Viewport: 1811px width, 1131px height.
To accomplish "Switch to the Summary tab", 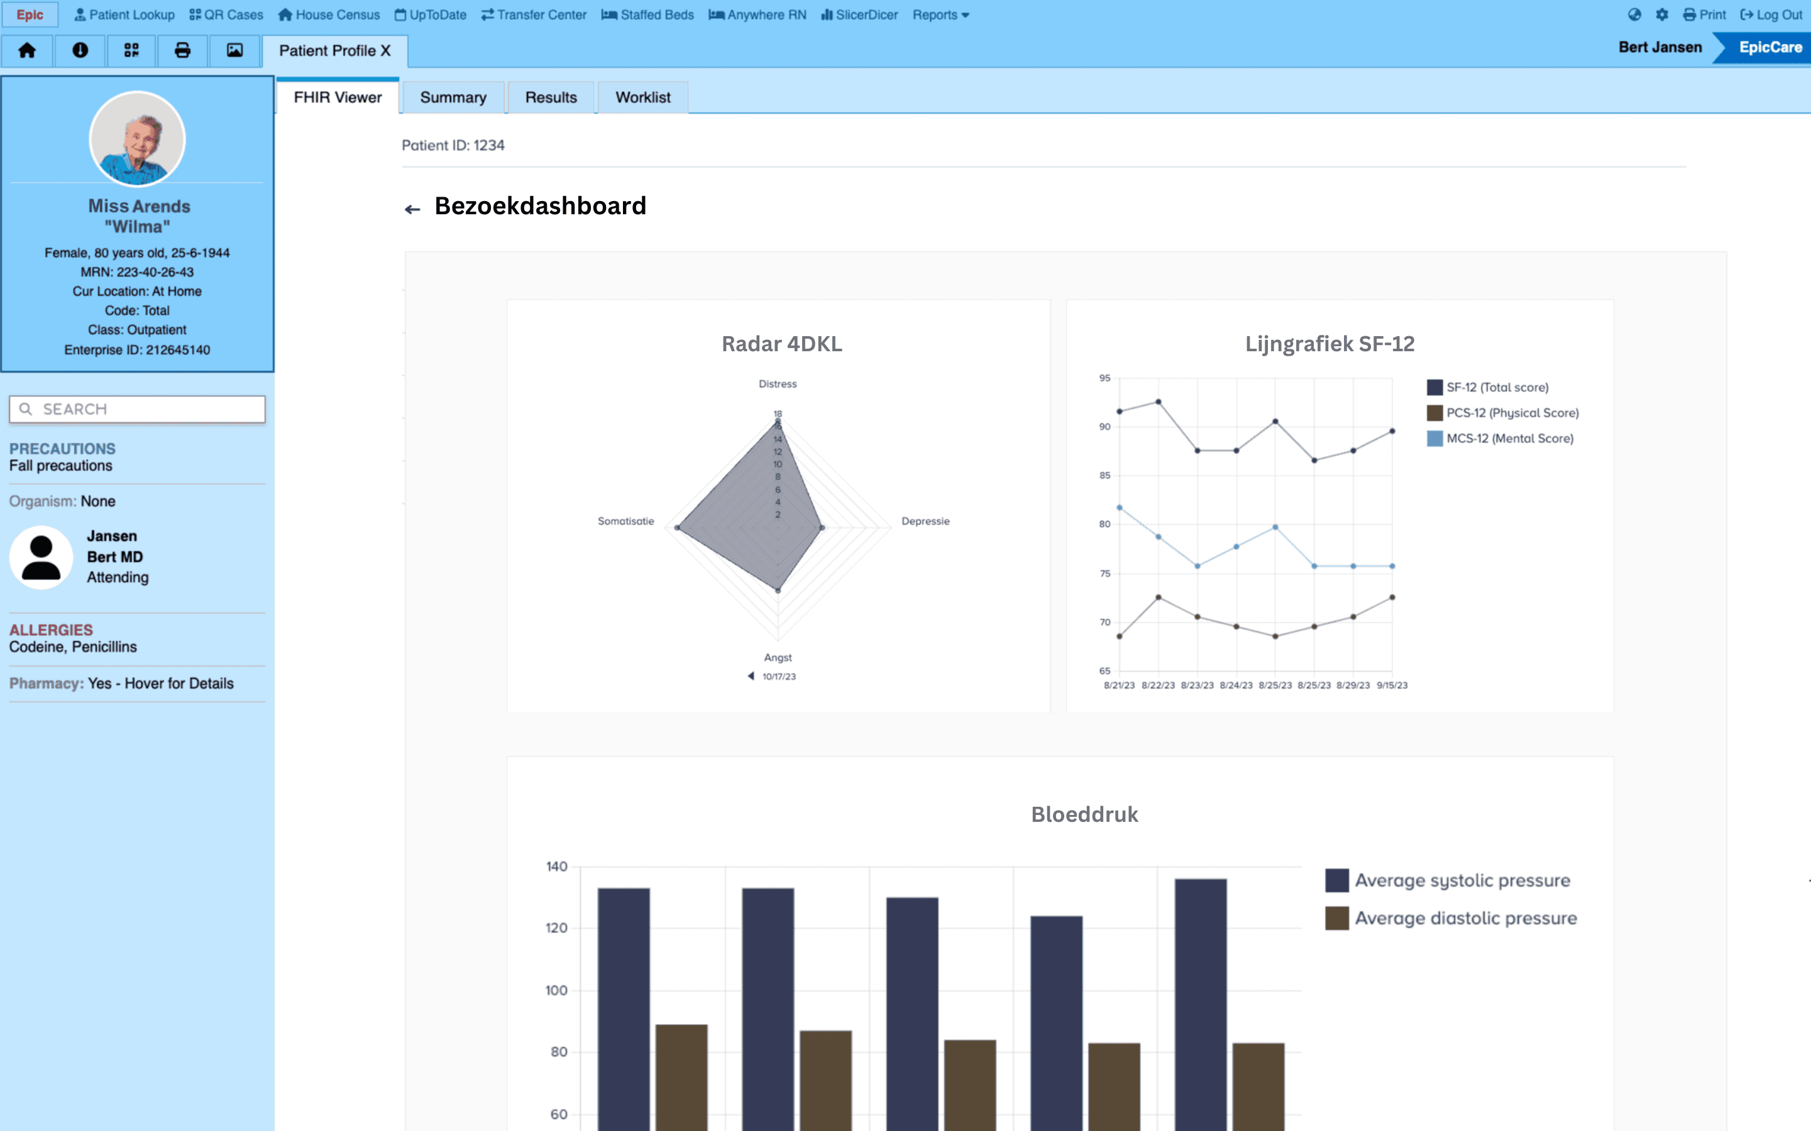I will tap(453, 97).
